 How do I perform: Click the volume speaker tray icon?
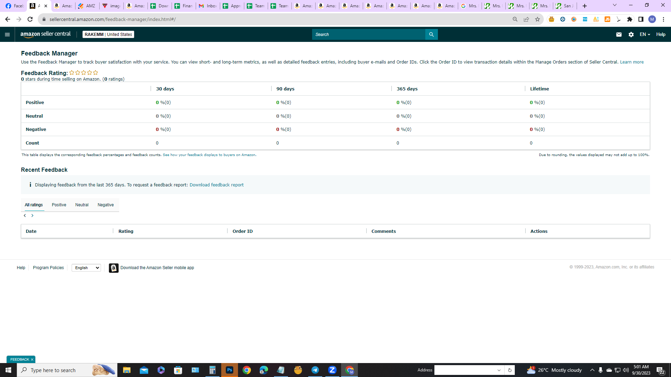coord(626,370)
